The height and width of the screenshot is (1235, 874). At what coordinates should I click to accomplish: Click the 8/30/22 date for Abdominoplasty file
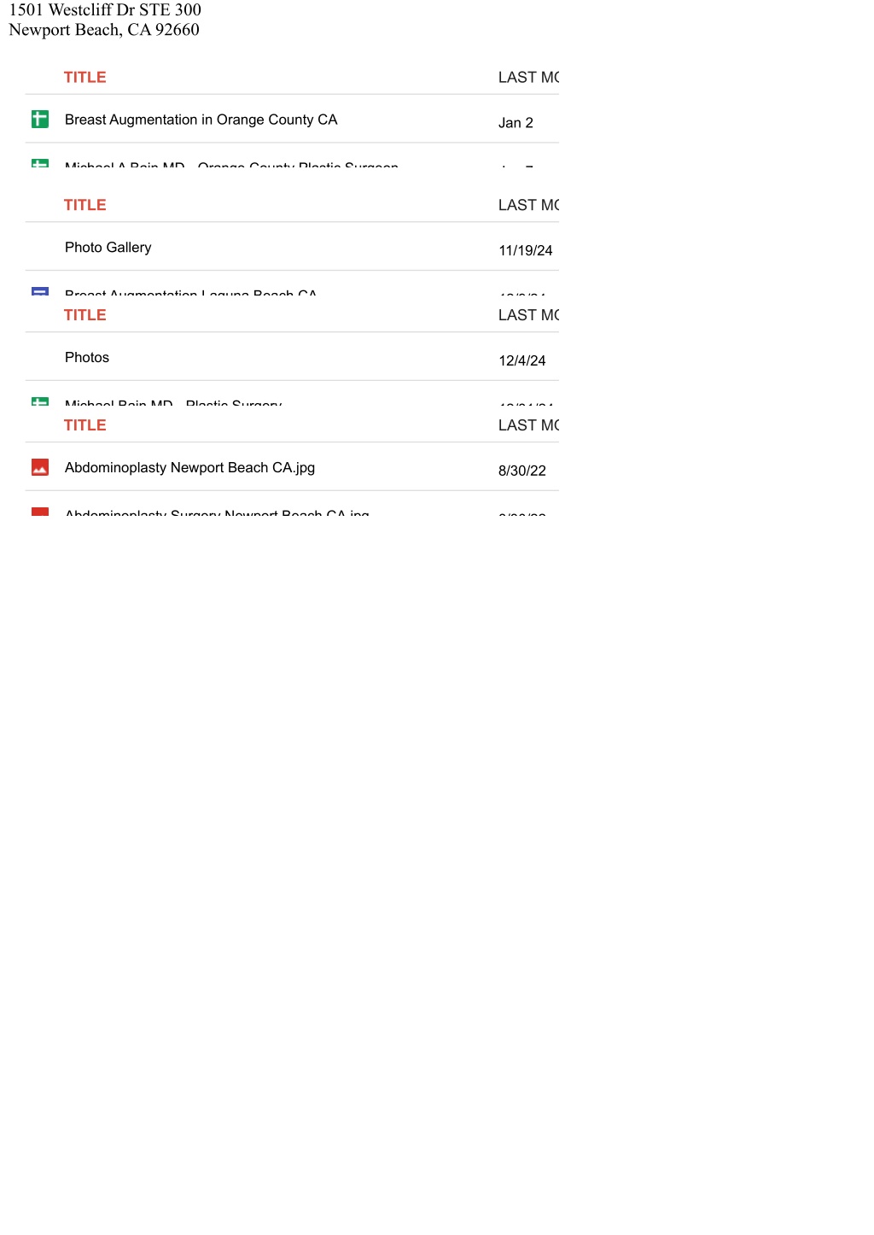521,471
